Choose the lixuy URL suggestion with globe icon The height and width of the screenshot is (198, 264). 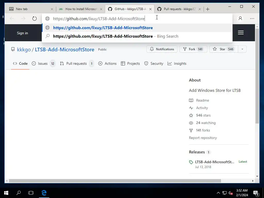[137, 28]
